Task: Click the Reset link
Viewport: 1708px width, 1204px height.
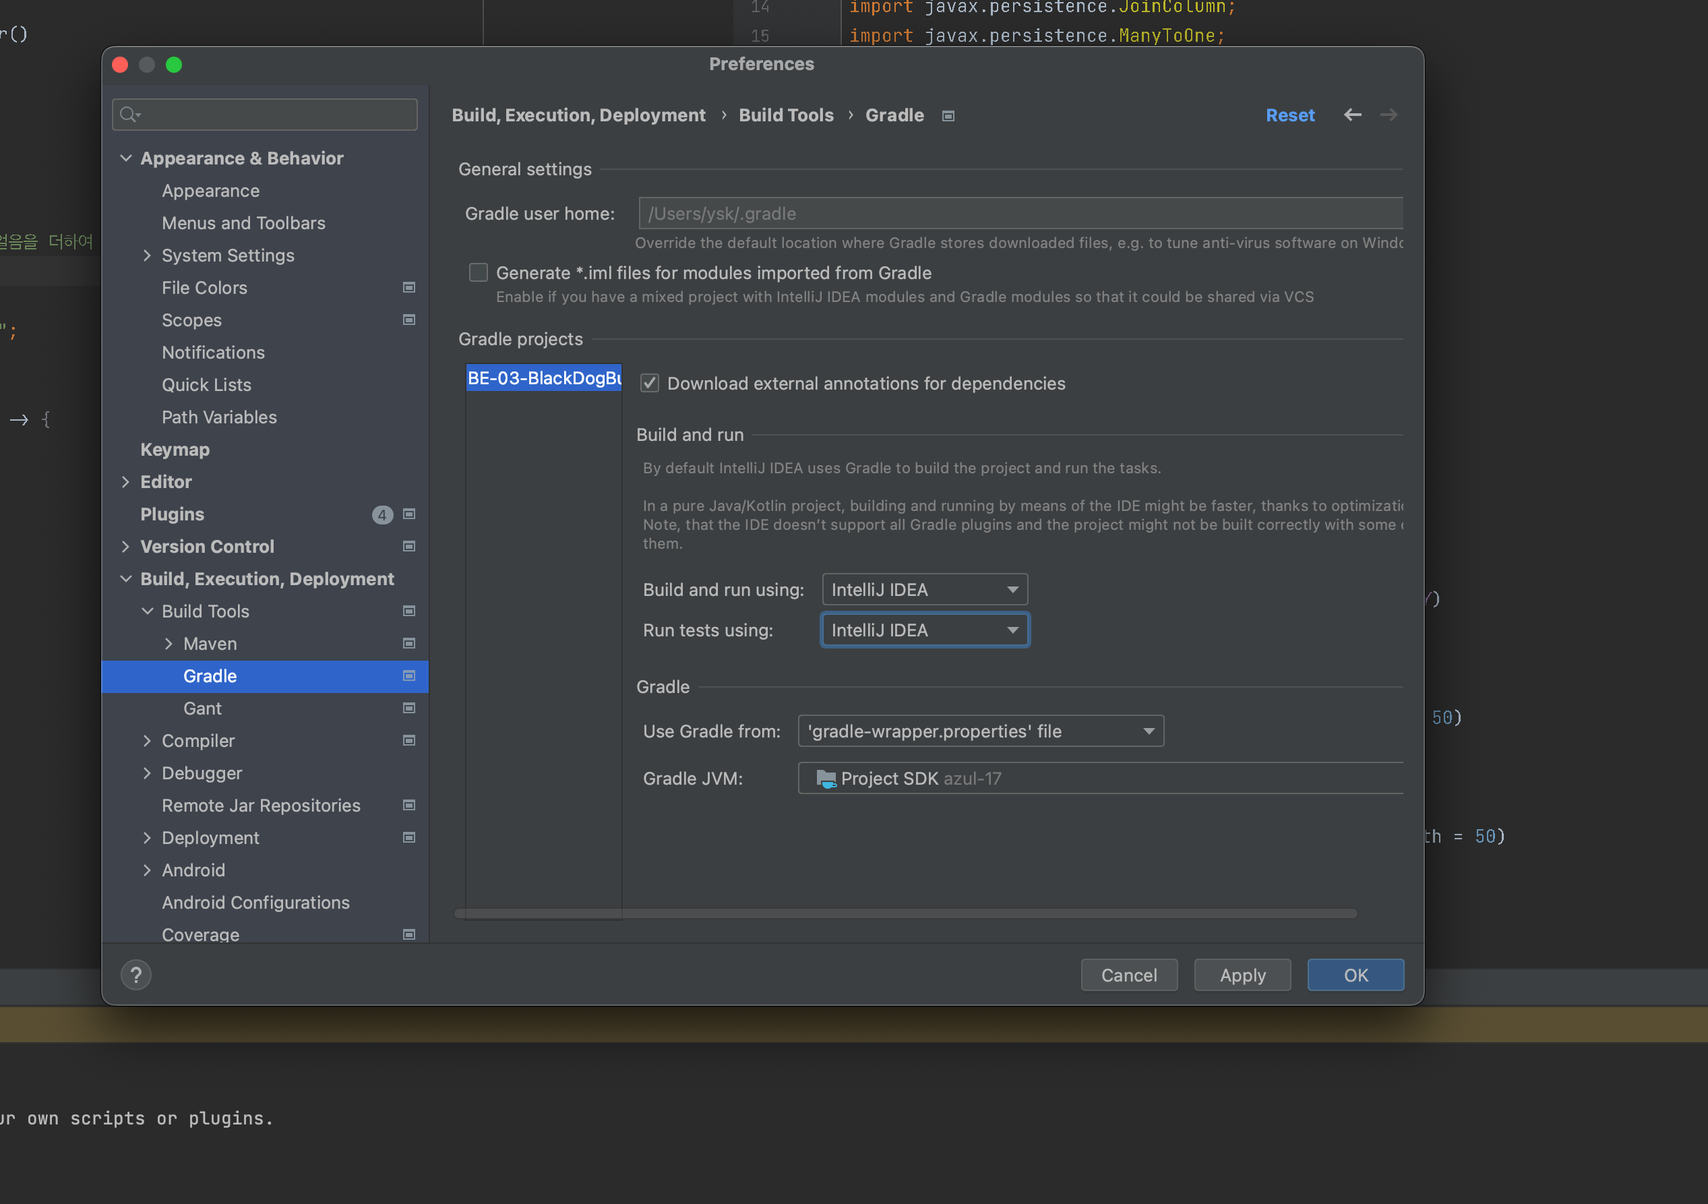Action: click(x=1289, y=115)
